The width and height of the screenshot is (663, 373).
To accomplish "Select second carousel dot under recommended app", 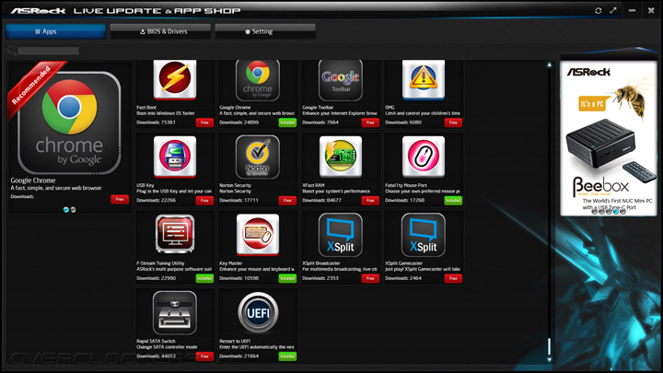I will (73, 209).
